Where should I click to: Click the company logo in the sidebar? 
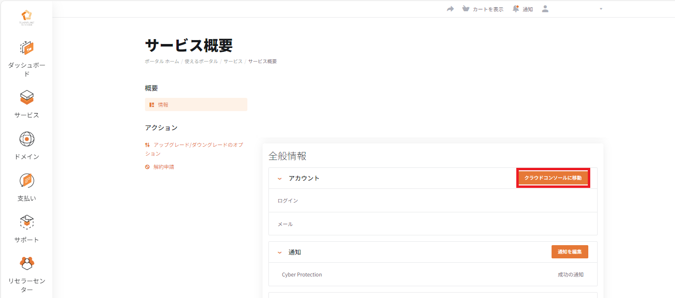26,18
